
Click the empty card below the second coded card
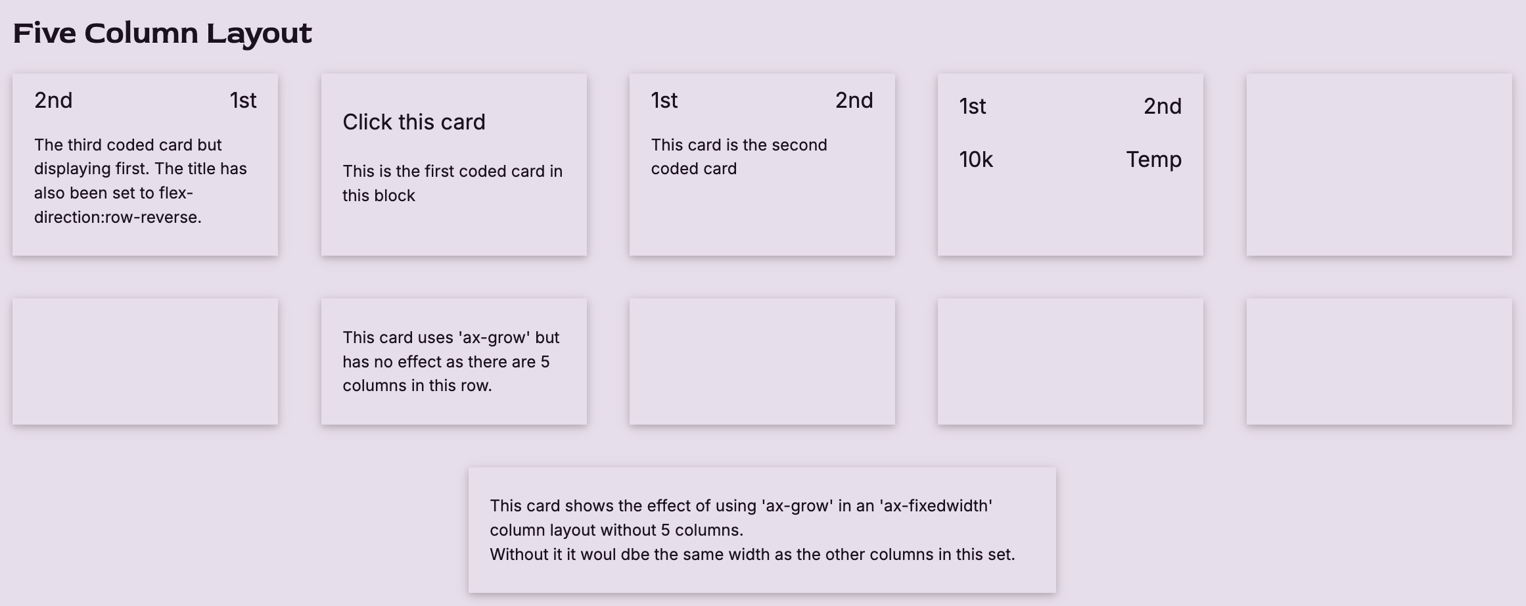[762, 361]
